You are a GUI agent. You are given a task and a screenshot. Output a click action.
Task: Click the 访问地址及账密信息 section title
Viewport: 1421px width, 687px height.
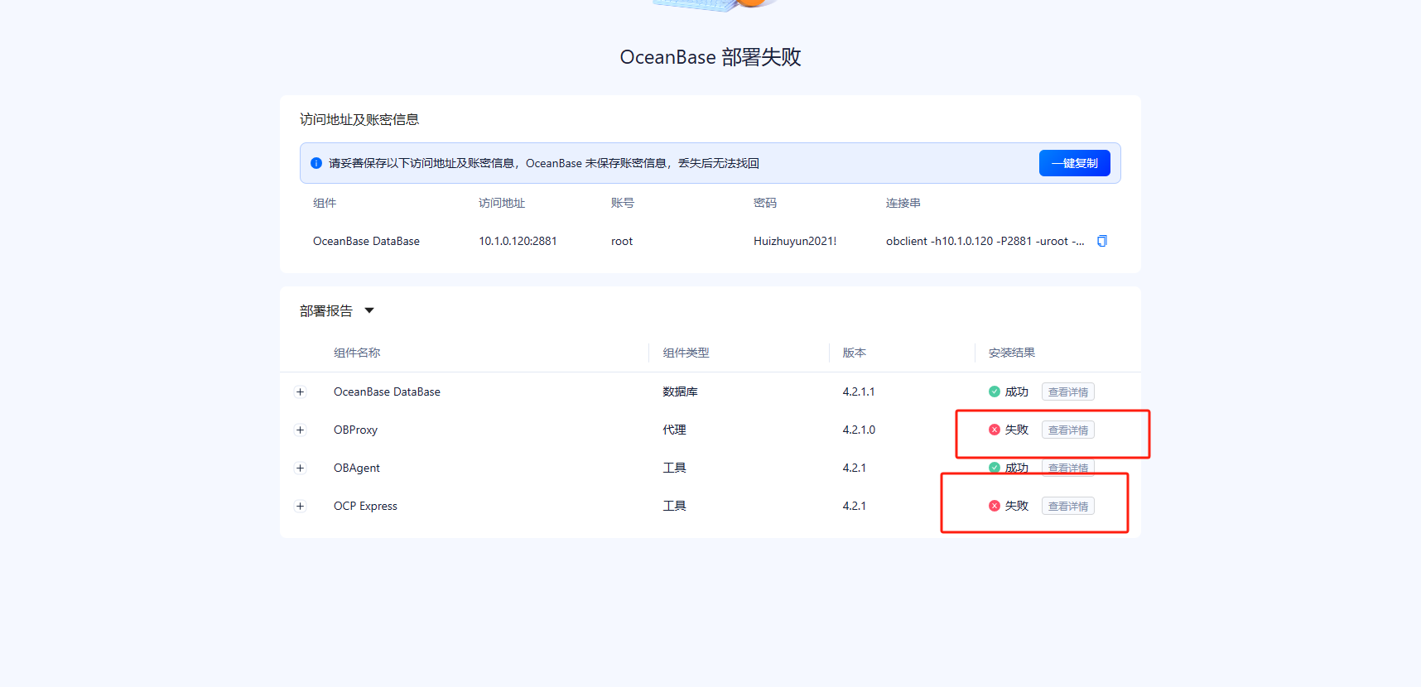[x=359, y=119]
